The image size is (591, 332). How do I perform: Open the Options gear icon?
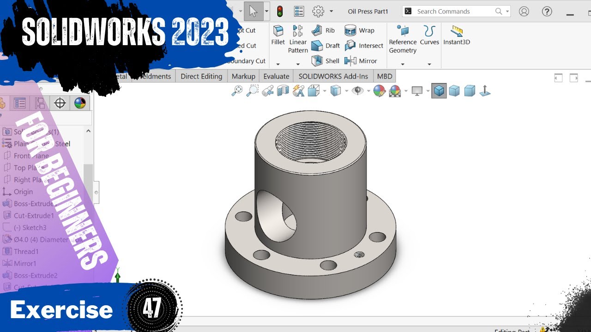(318, 11)
